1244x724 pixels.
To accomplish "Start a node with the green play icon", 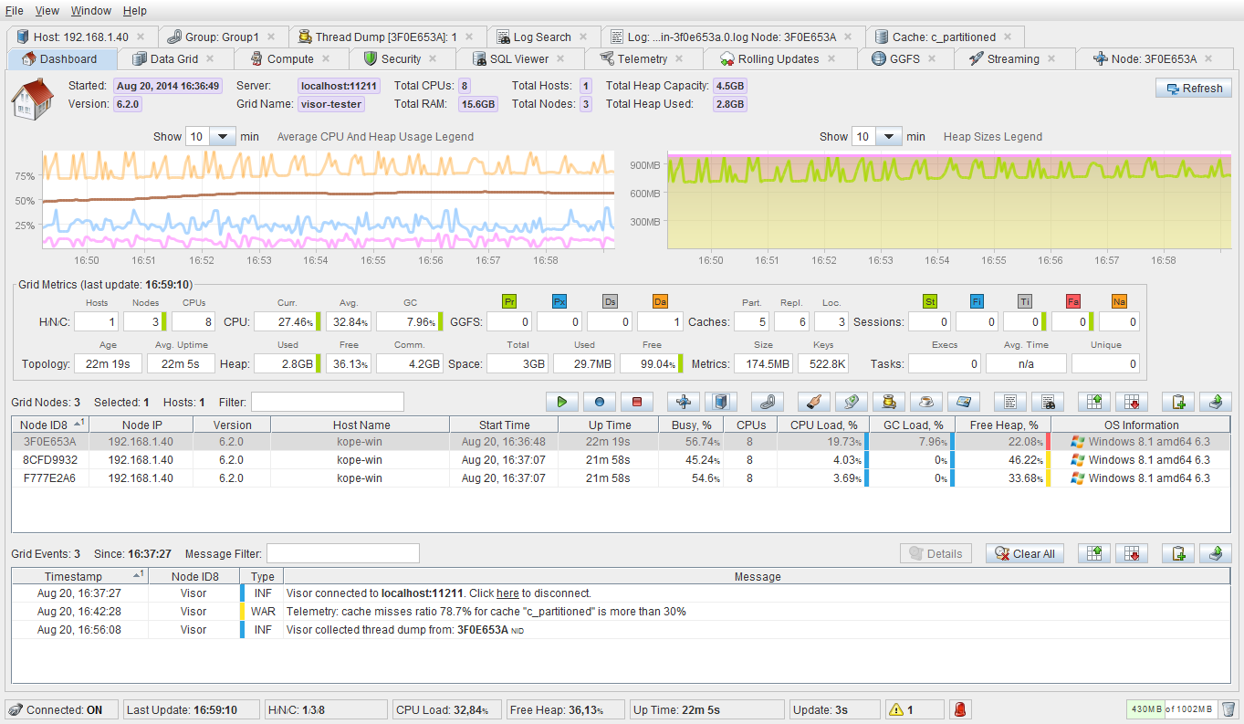I will coord(562,402).
